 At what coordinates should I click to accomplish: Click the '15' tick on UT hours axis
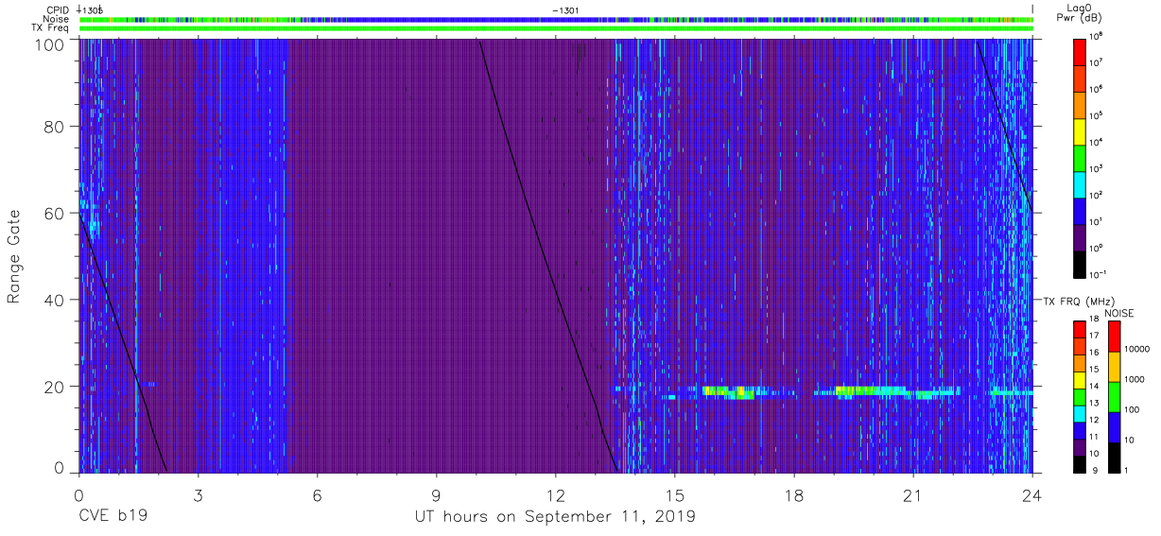click(675, 494)
